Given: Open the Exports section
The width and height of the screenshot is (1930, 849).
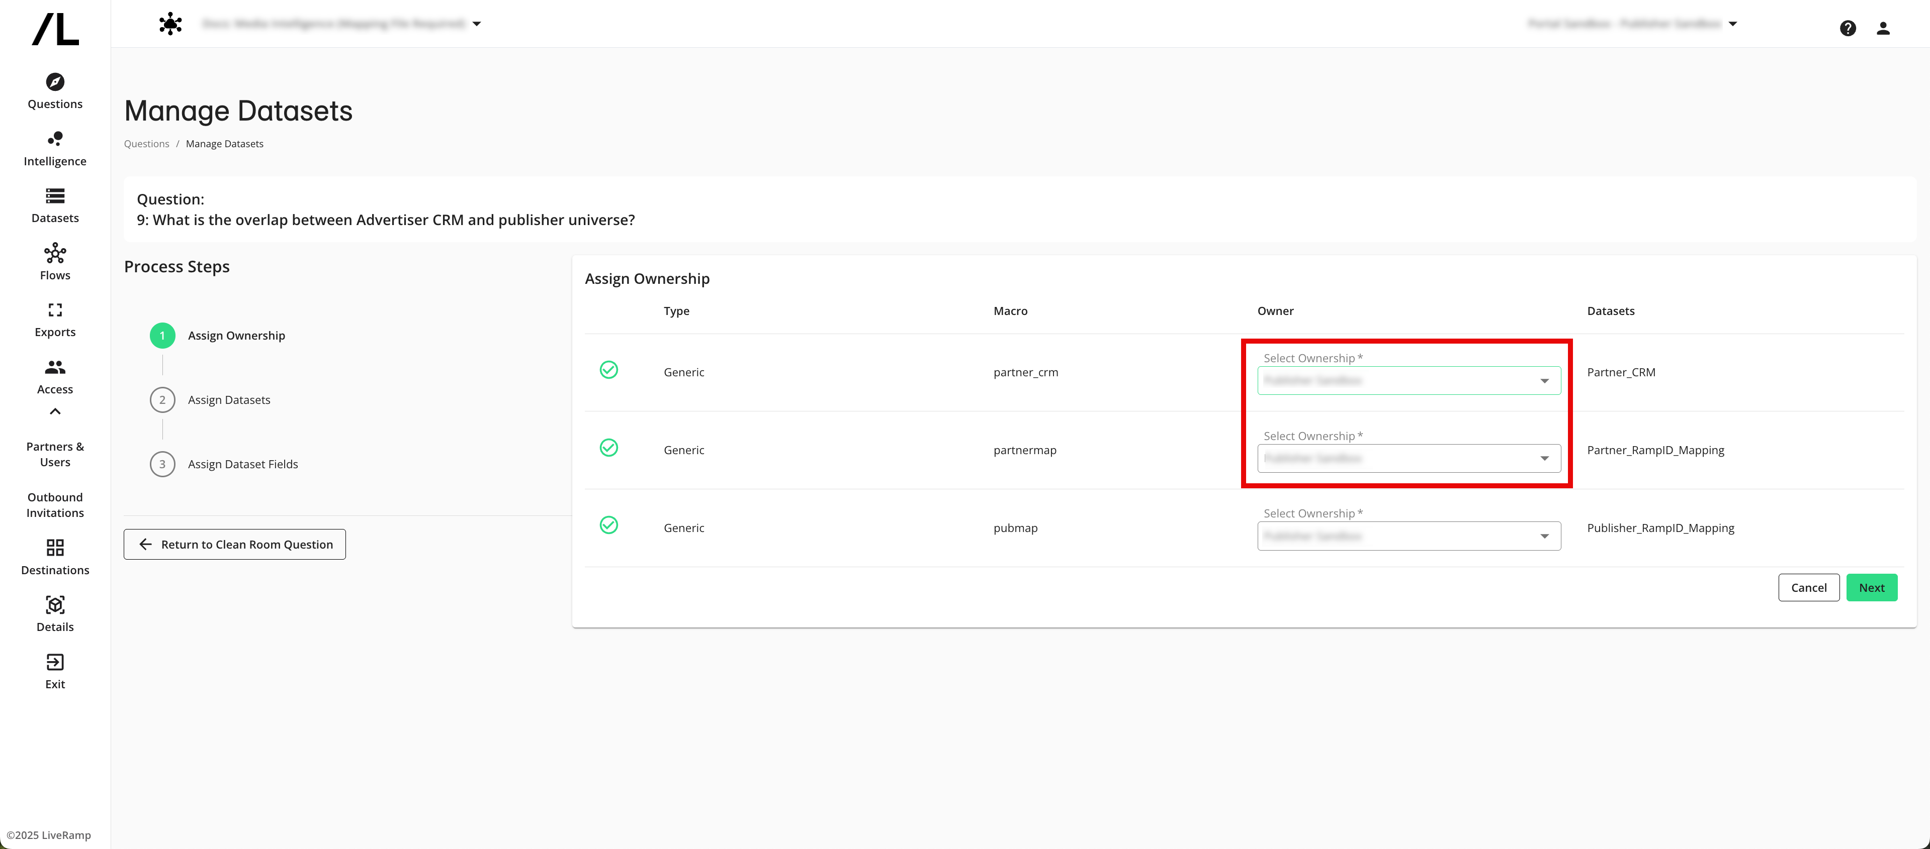Looking at the screenshot, I should (x=54, y=319).
